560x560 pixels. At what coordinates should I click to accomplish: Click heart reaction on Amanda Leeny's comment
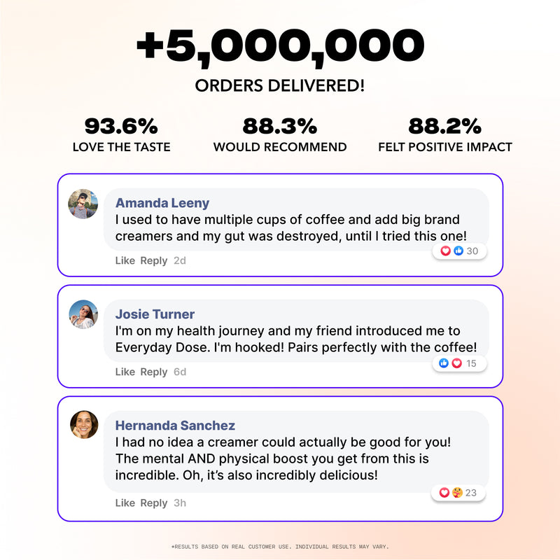tap(446, 251)
